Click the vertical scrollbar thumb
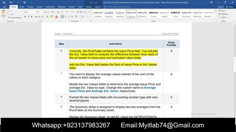The width and height of the screenshot is (236, 132). 235,65
